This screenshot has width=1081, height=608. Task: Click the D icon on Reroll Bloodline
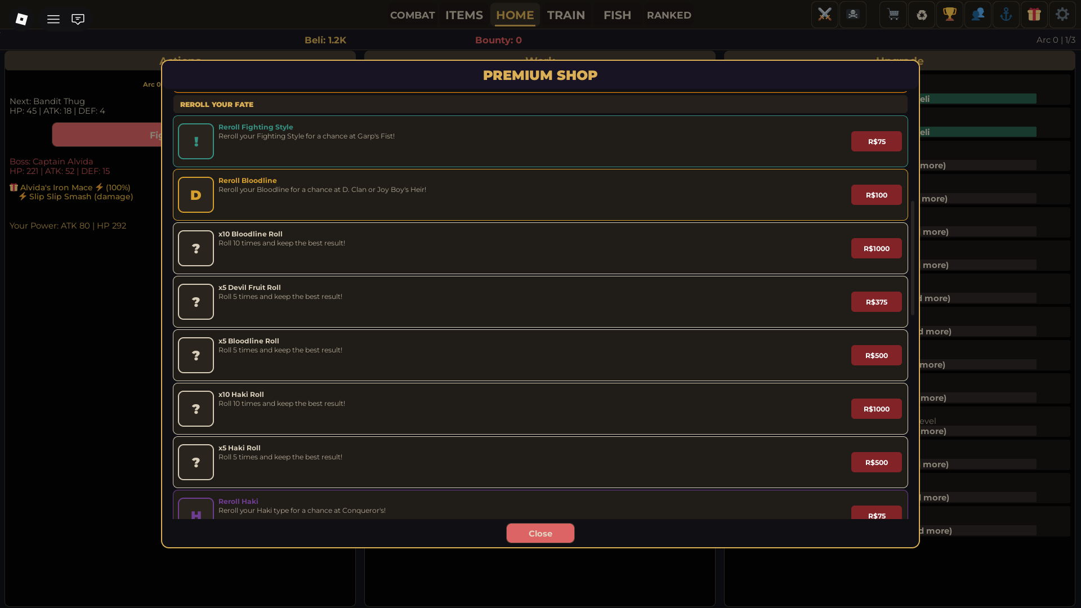coord(195,194)
